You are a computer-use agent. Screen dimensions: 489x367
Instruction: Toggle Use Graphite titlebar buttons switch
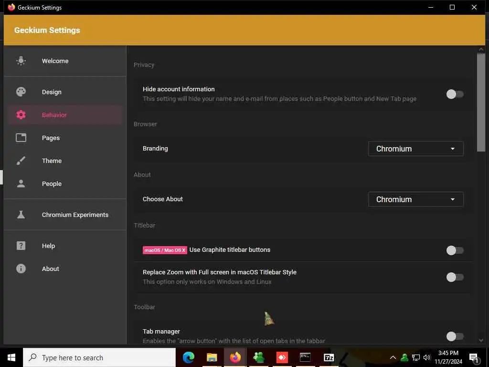(455, 250)
